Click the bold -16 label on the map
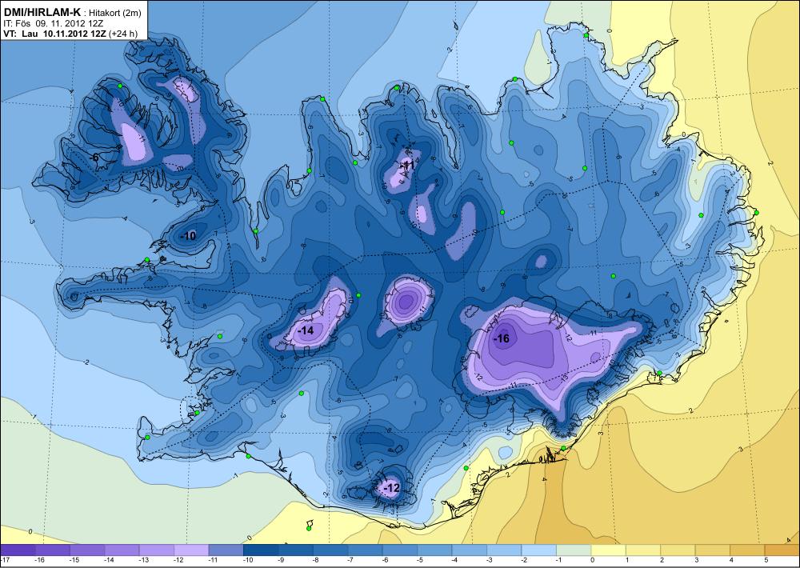Screen dimensions: 800x568 point(501,339)
